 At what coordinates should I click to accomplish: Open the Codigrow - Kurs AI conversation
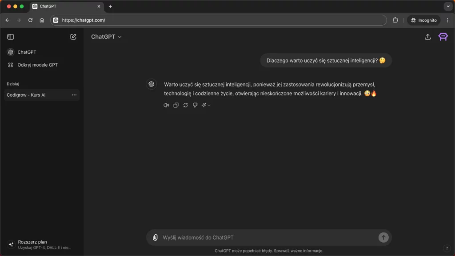pos(27,95)
